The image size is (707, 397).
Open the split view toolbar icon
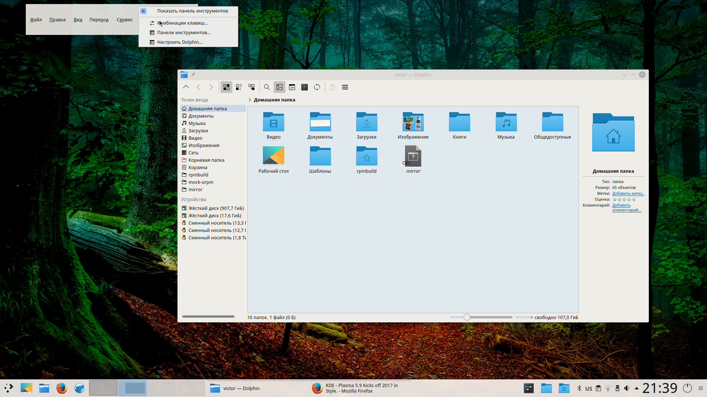coord(292,87)
